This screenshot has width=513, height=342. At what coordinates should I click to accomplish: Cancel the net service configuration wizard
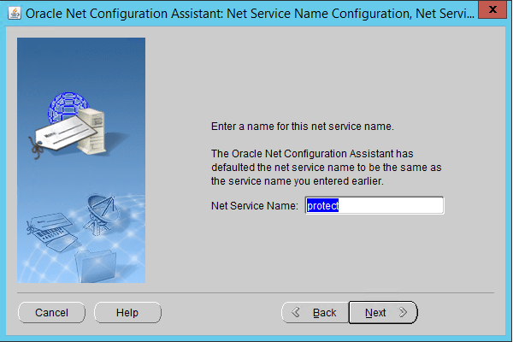51,313
